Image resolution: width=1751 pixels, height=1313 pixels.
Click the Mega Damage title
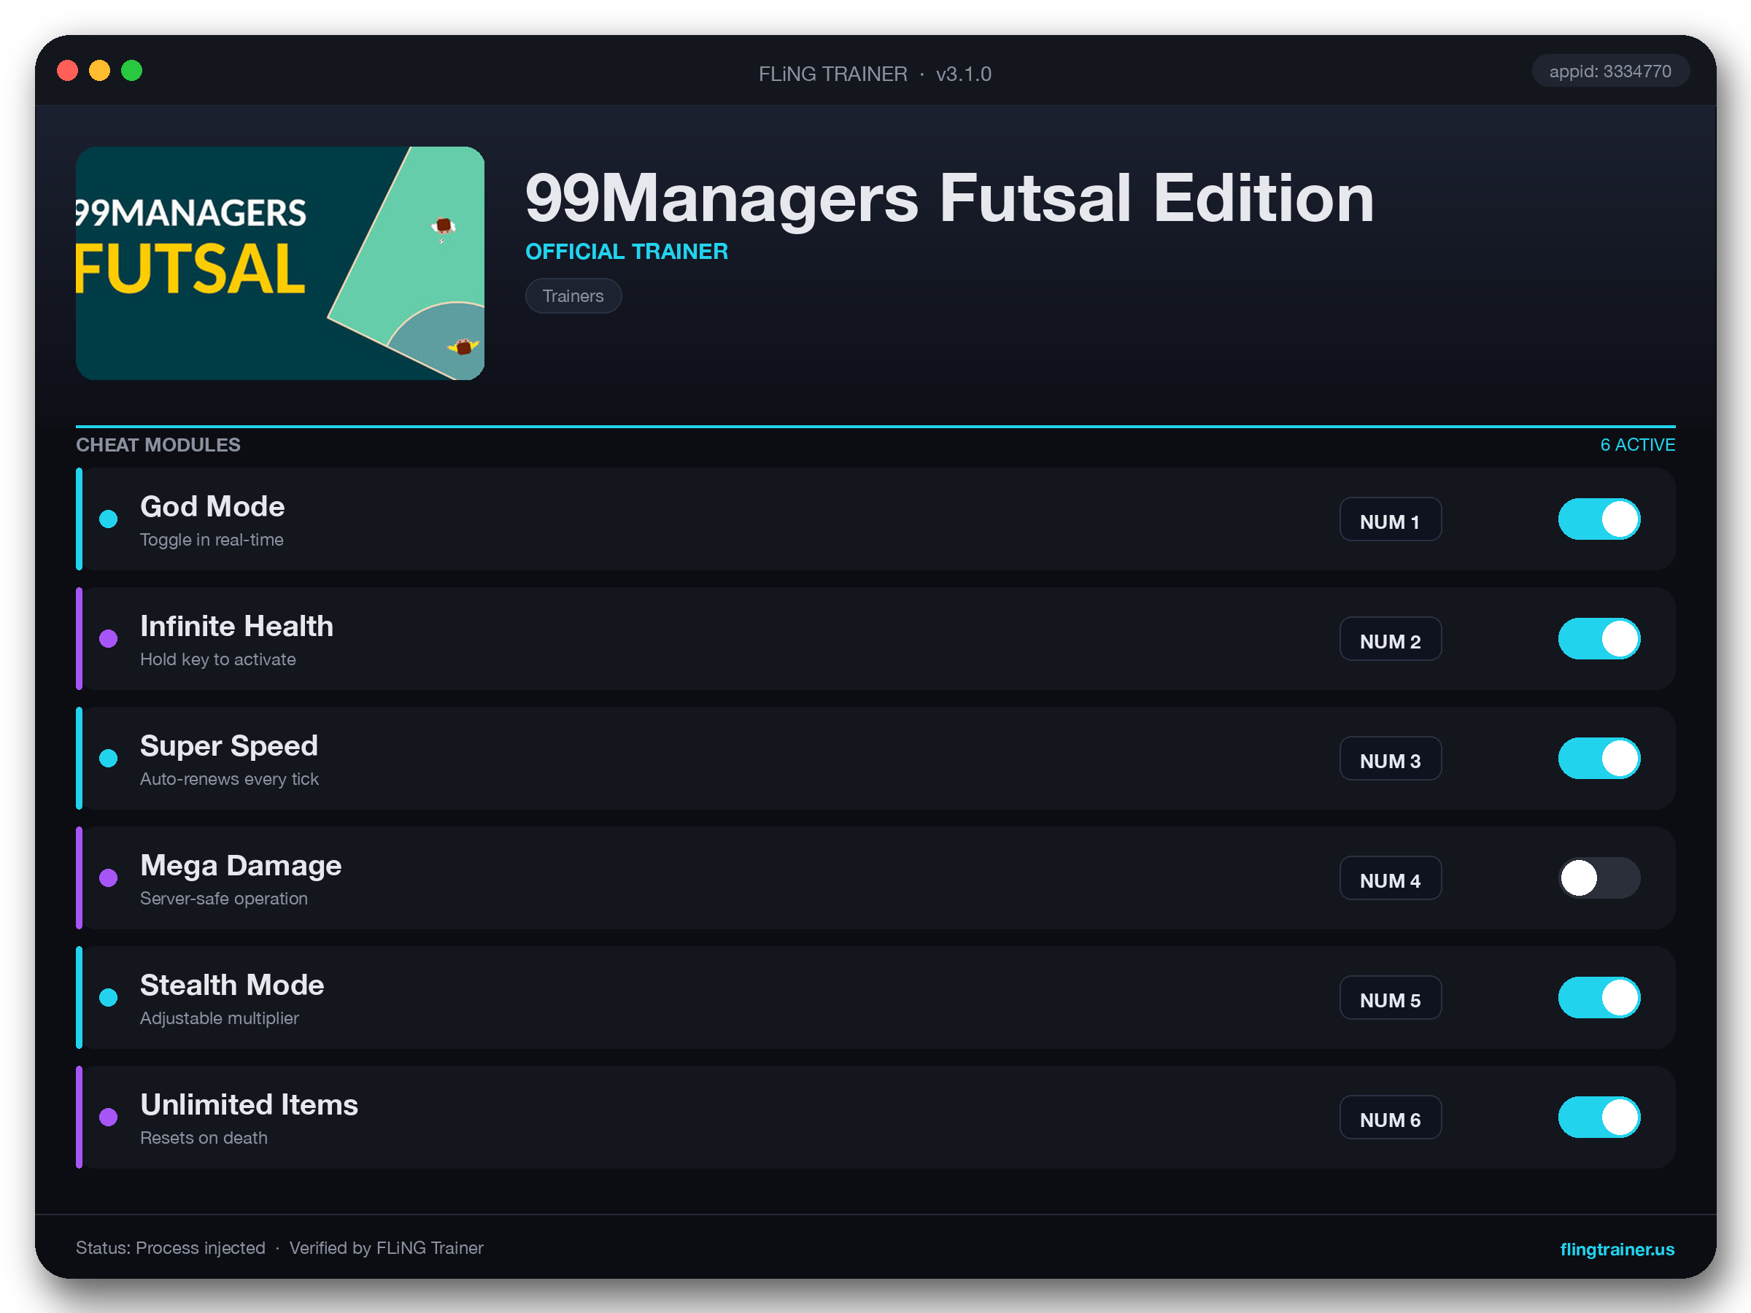(x=241, y=866)
